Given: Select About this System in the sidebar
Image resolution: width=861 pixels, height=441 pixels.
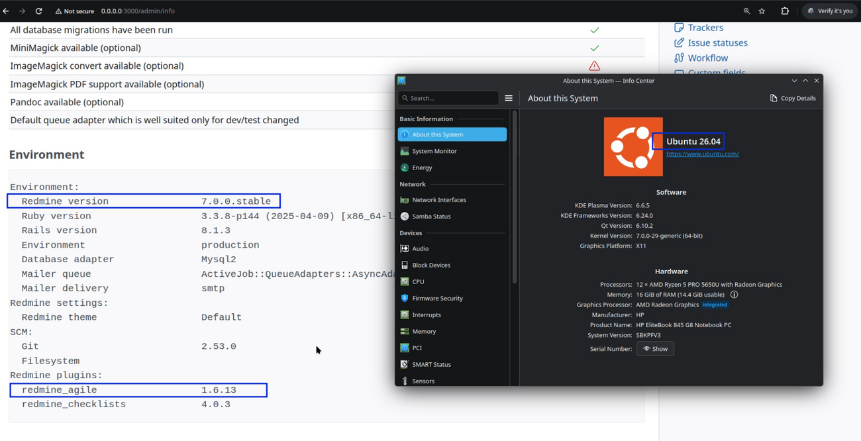Looking at the screenshot, I should click(x=452, y=134).
